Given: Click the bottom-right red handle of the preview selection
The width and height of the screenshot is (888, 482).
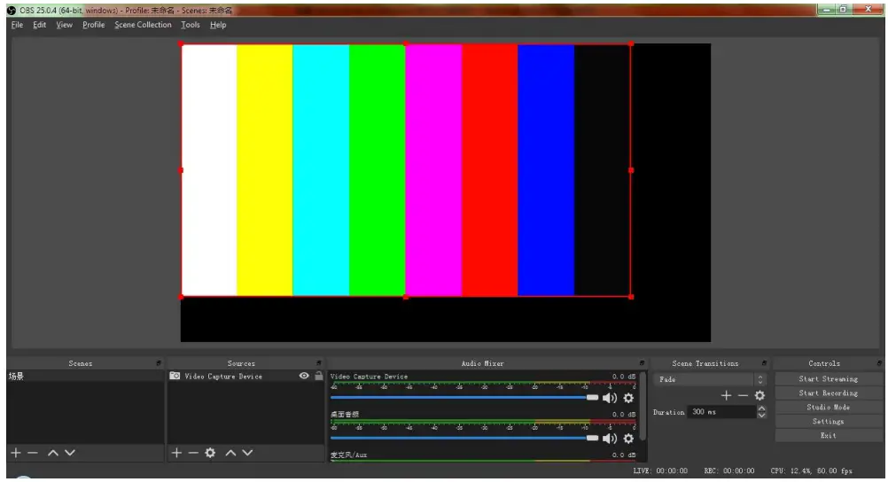Looking at the screenshot, I should click(x=631, y=296).
